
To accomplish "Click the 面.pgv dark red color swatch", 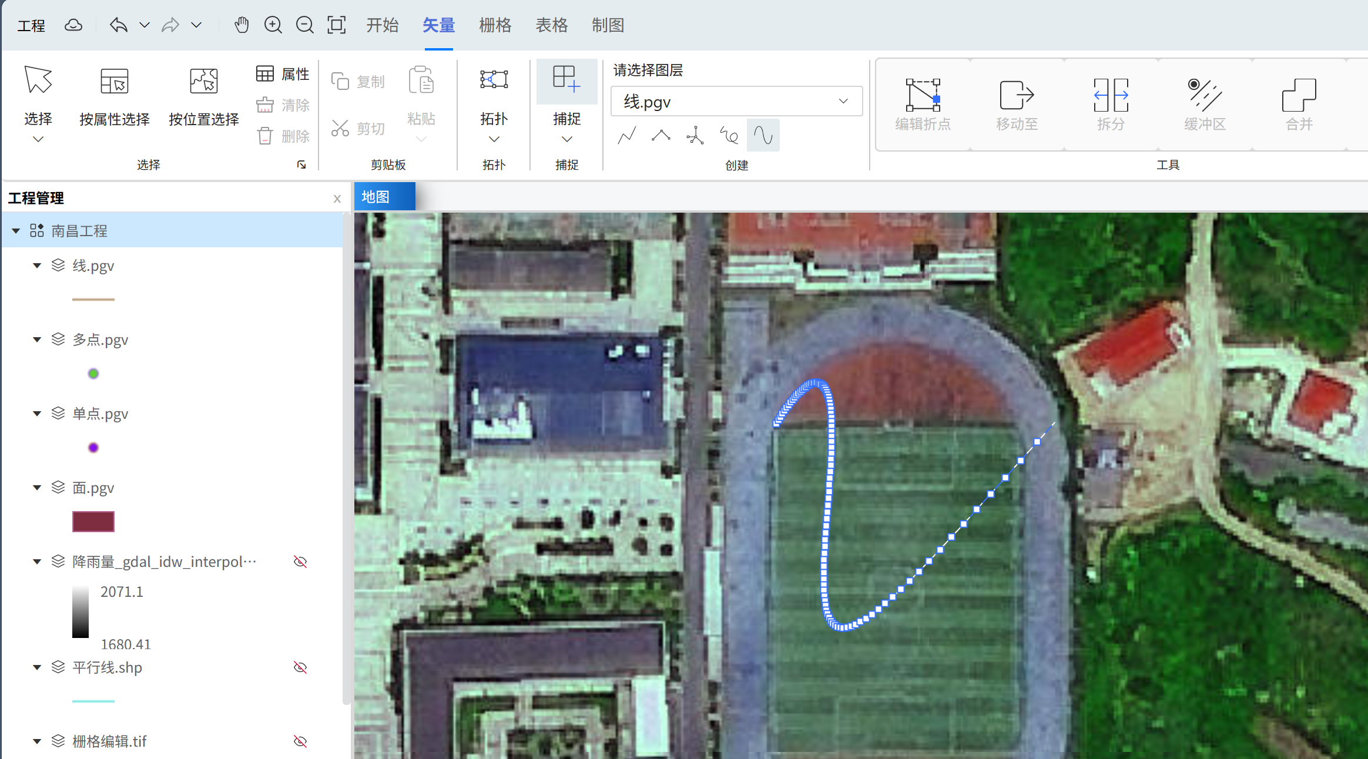I will click(x=93, y=522).
